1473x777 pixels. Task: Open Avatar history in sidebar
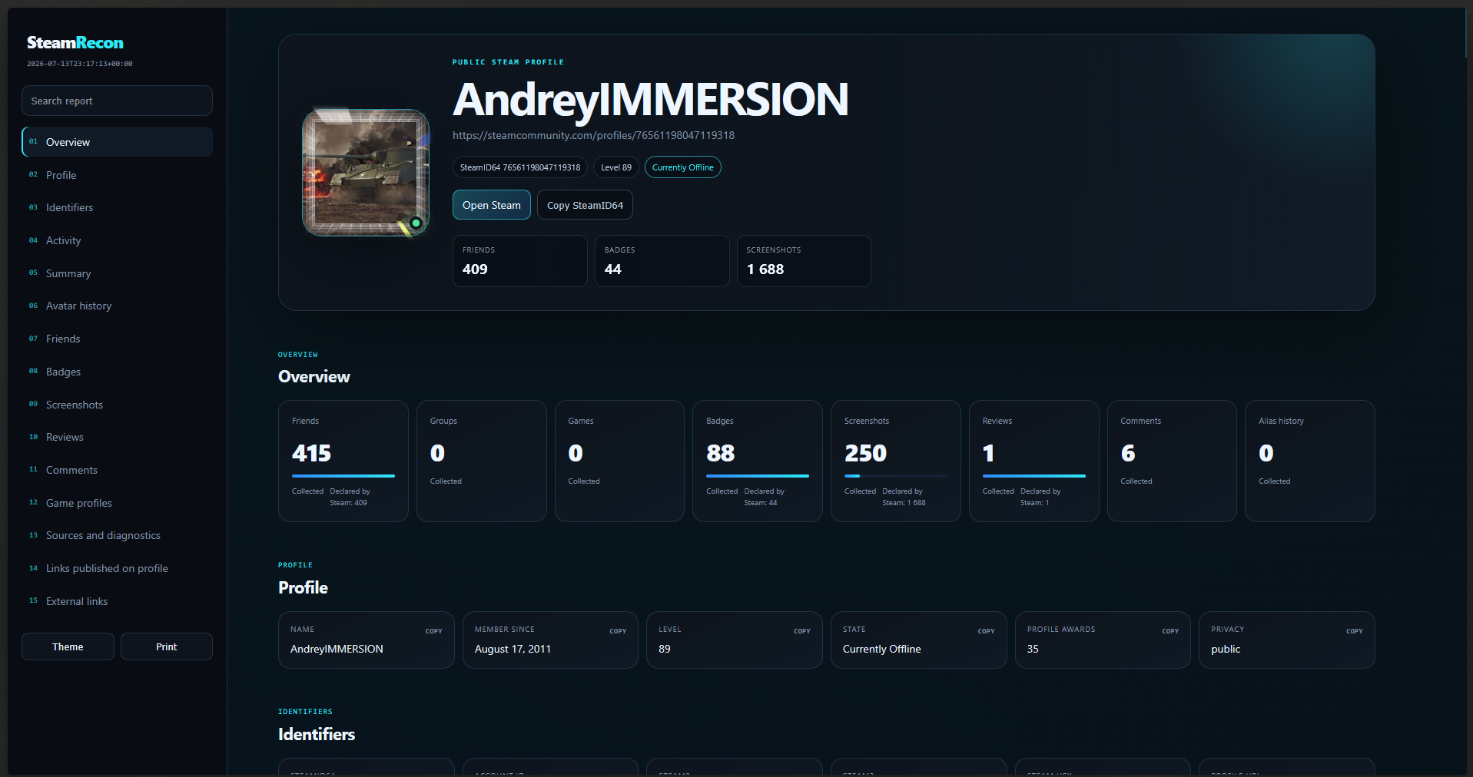(x=117, y=306)
